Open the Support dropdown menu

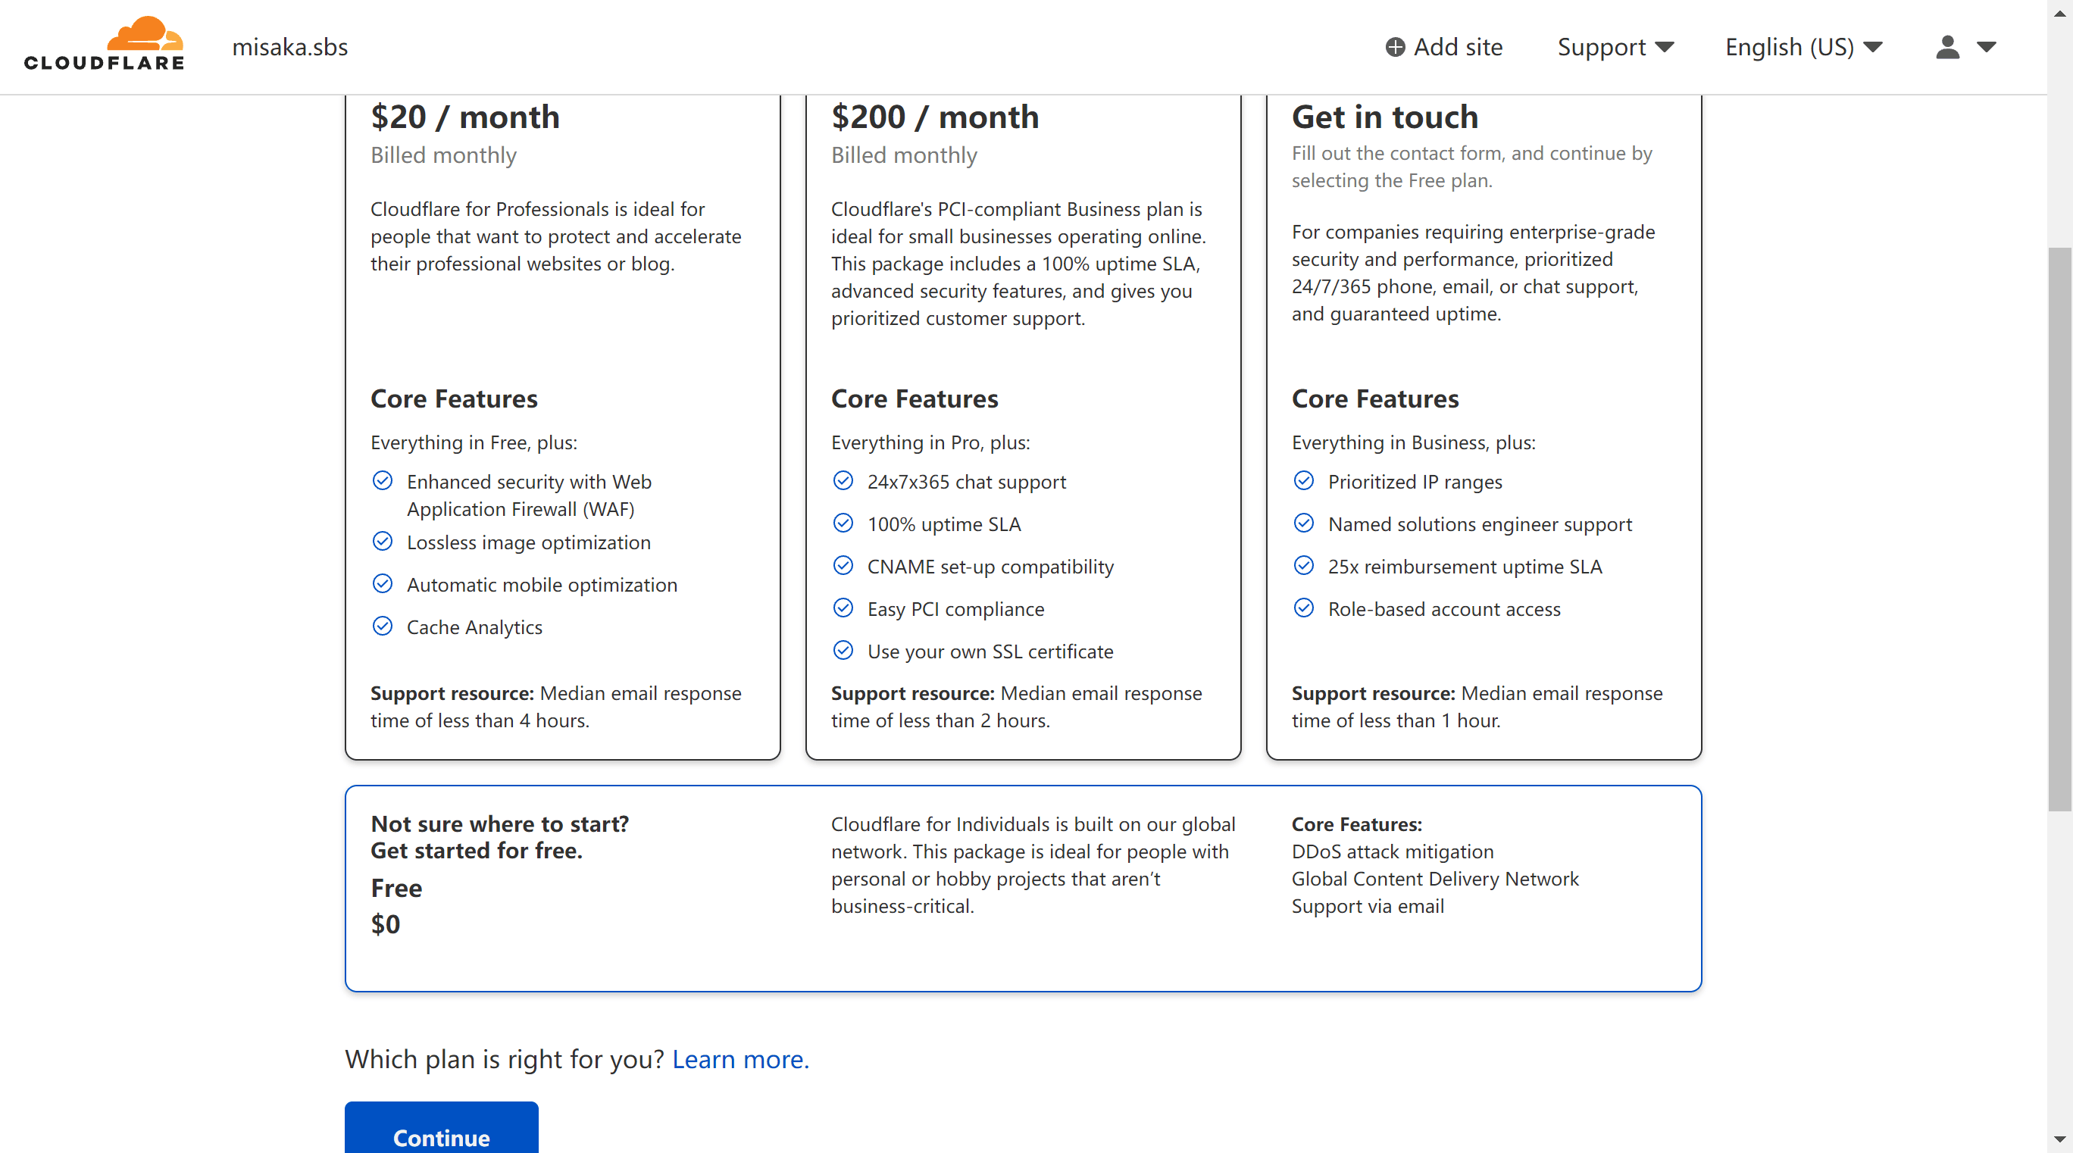click(1615, 48)
